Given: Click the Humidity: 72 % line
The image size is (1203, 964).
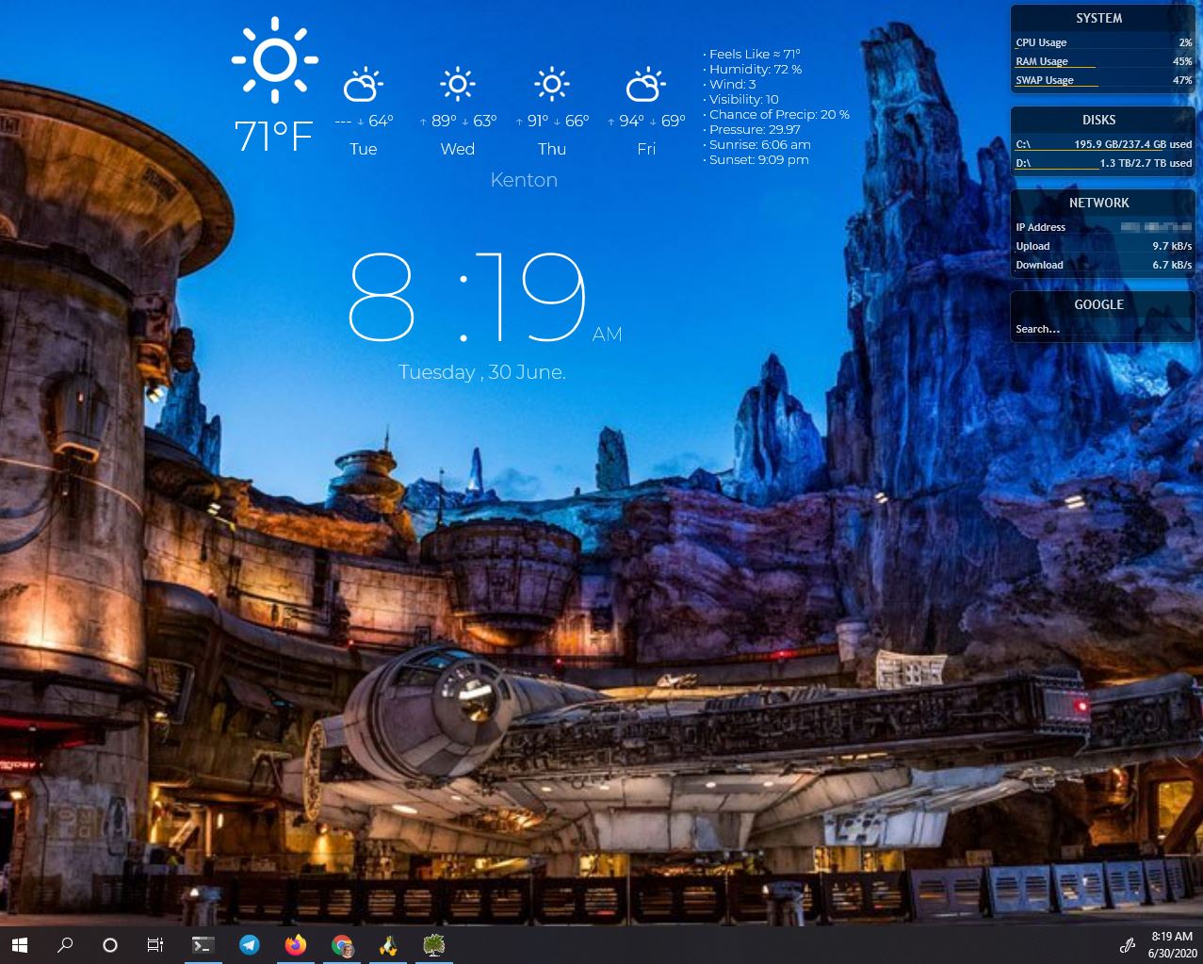Looking at the screenshot, I should pyautogui.click(x=753, y=69).
